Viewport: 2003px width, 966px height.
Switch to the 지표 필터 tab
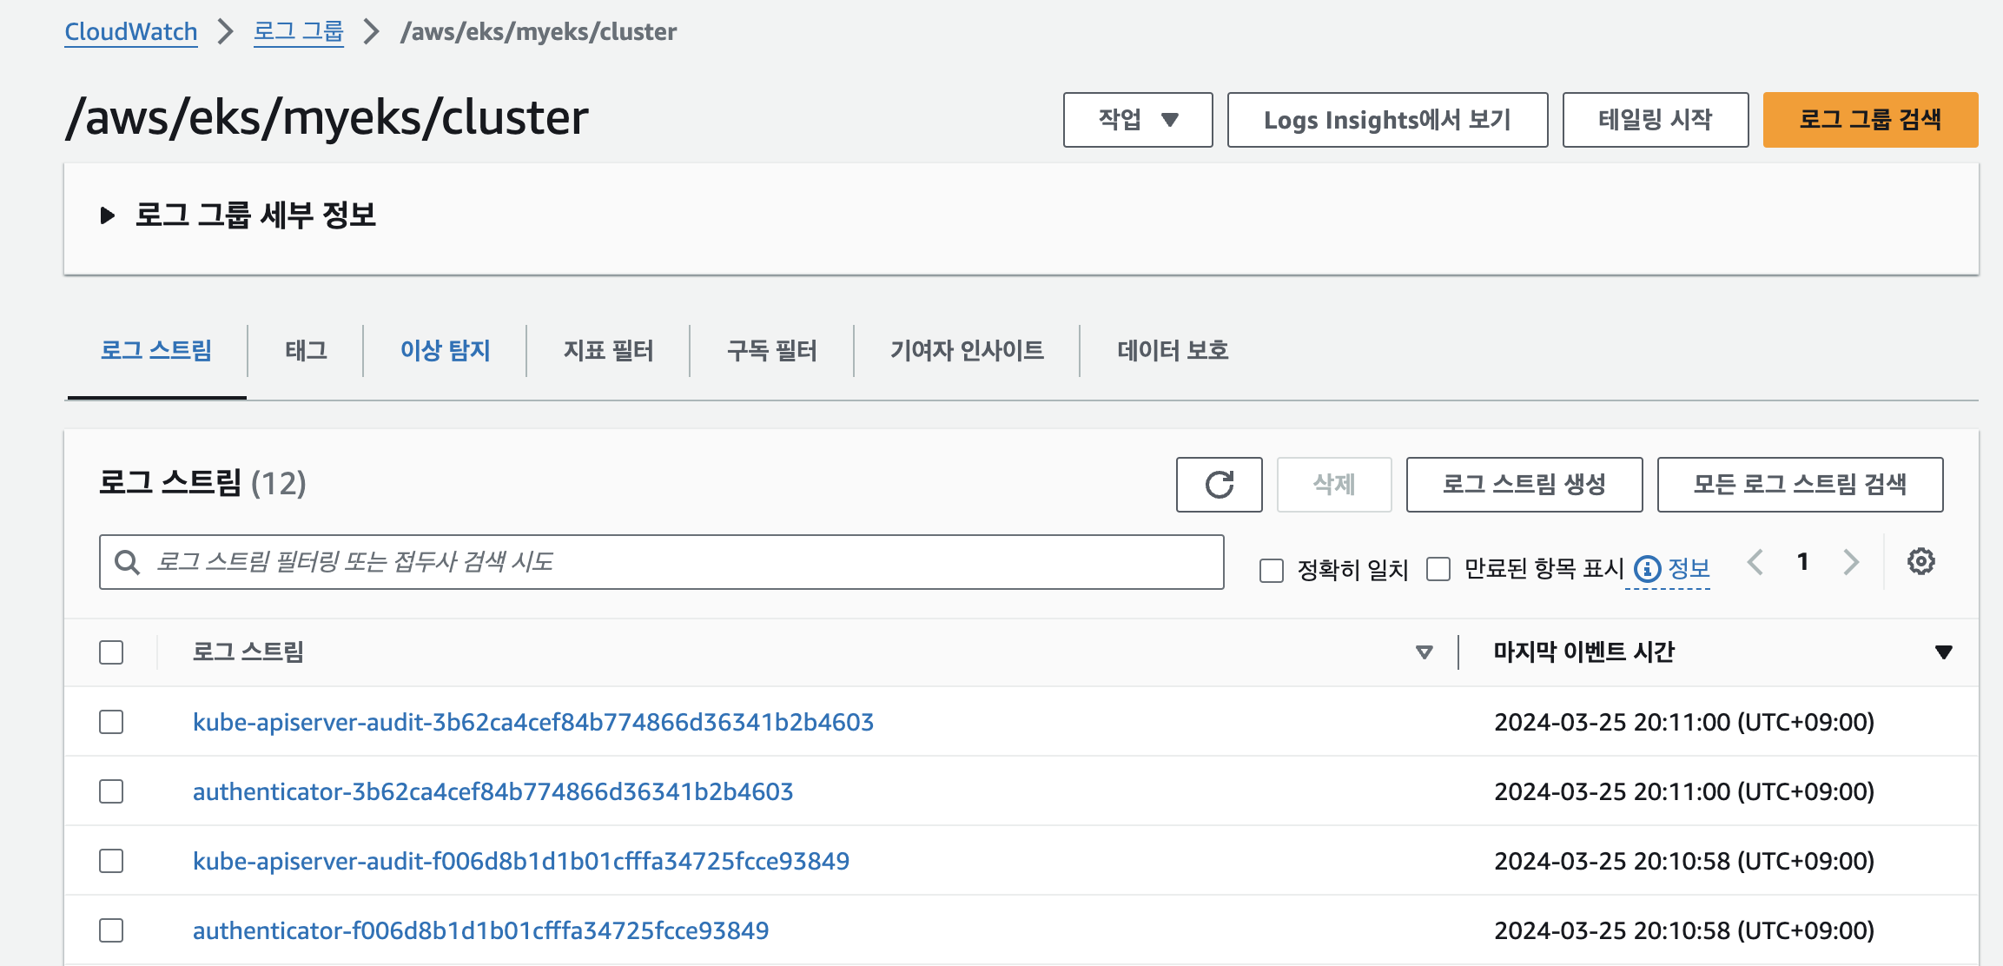pos(608,351)
